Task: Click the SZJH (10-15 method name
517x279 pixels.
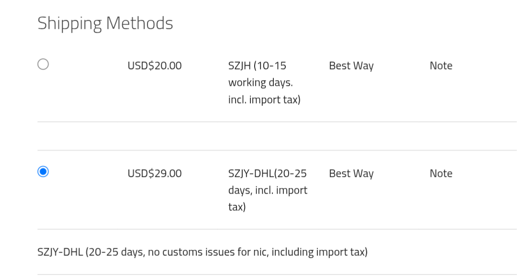Action: tap(257, 66)
